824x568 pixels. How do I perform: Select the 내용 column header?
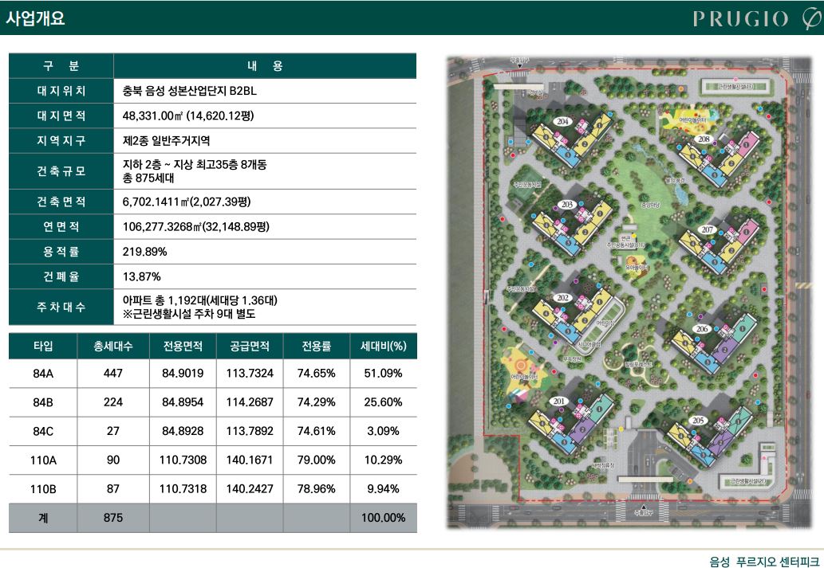click(265, 65)
